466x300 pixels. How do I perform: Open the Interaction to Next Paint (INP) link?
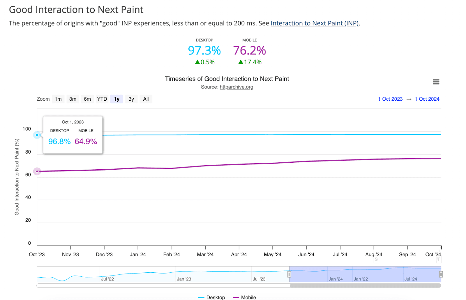[x=315, y=23]
